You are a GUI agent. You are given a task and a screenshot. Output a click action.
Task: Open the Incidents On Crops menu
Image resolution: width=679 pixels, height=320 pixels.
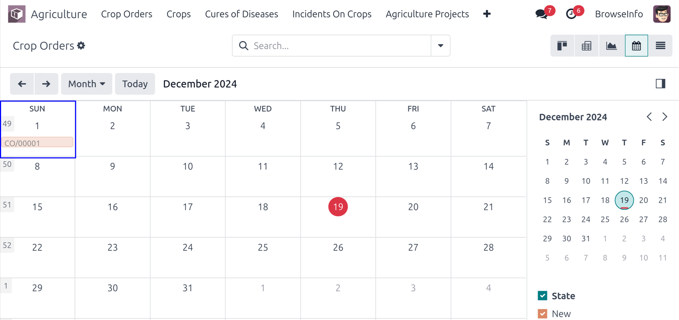(332, 14)
